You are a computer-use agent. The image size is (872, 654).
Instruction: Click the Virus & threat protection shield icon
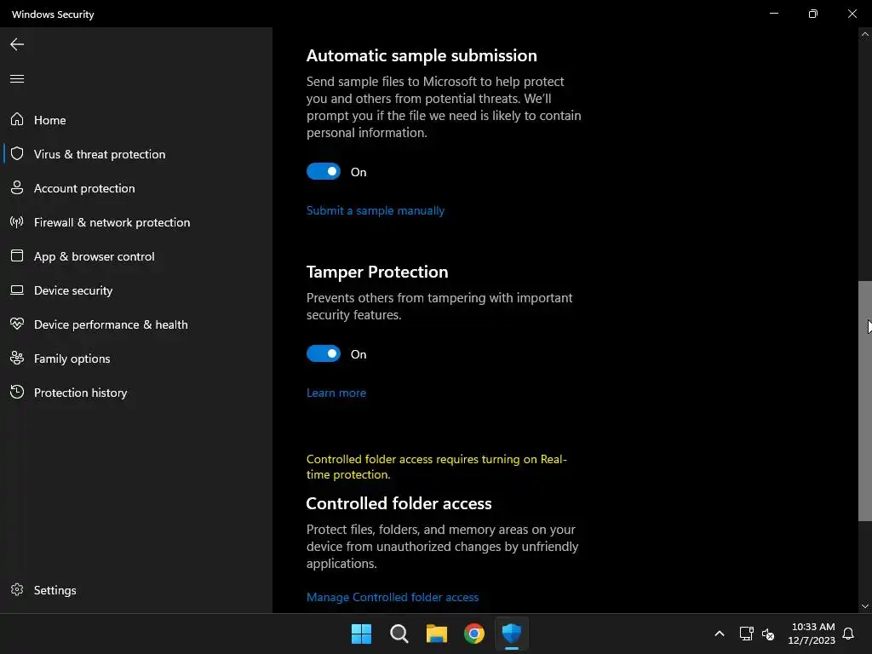tap(17, 153)
